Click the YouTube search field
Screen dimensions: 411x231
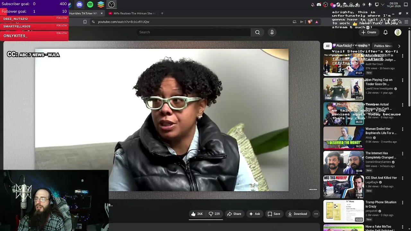[194, 32]
